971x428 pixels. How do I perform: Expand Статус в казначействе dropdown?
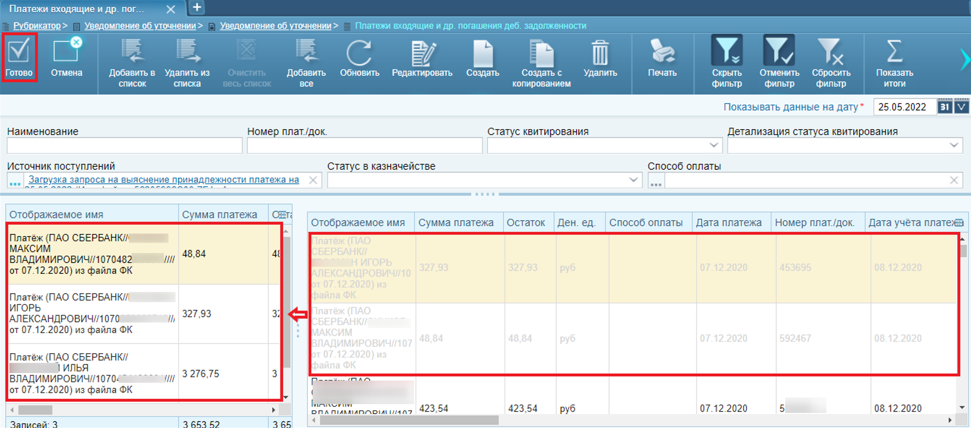(x=633, y=180)
